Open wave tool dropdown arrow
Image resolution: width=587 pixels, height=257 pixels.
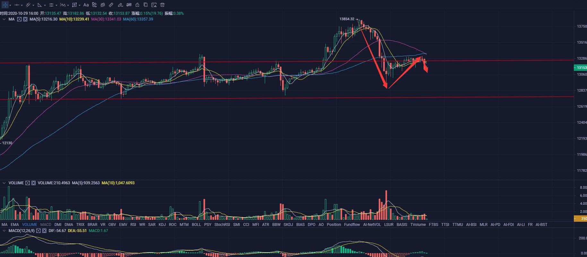point(68,5)
